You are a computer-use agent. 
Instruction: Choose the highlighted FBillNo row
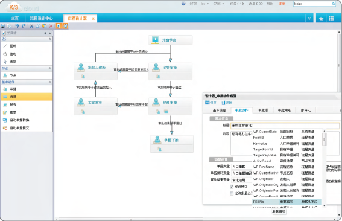tap(287, 202)
